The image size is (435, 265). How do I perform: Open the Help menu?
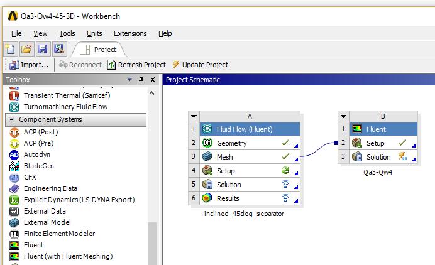pyautogui.click(x=165, y=33)
